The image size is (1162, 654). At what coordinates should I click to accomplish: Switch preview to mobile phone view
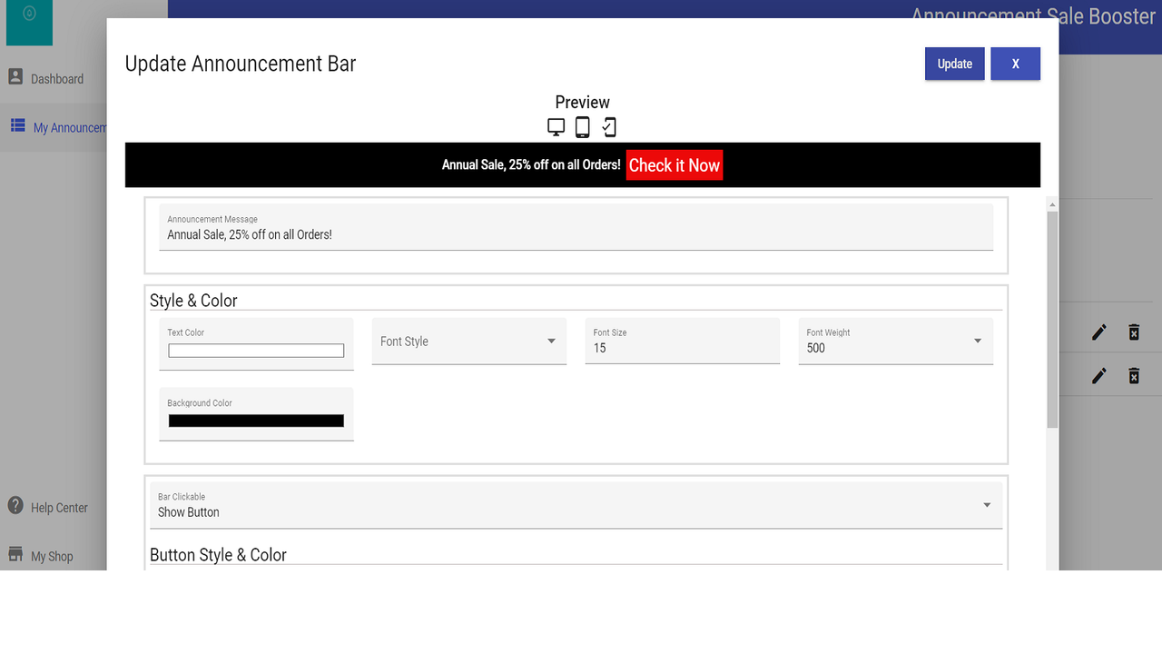(609, 127)
